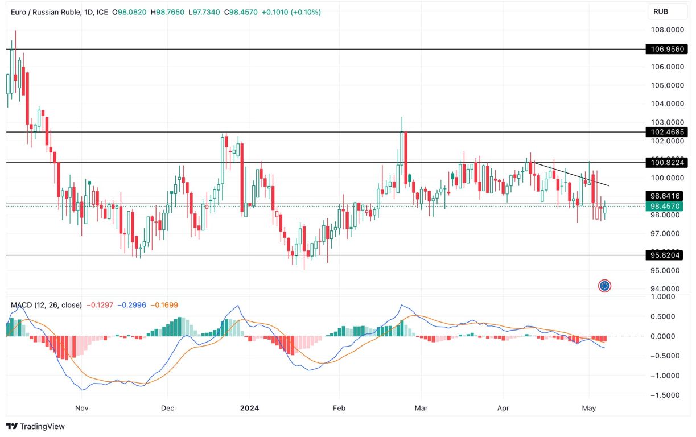
Task: Click the 108.0000 price axis label
Action: coord(668,30)
